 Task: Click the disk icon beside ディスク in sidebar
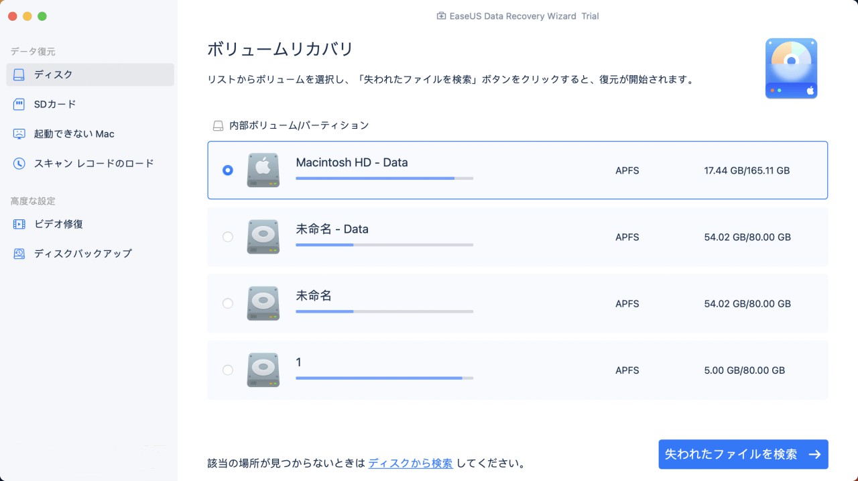(x=19, y=74)
